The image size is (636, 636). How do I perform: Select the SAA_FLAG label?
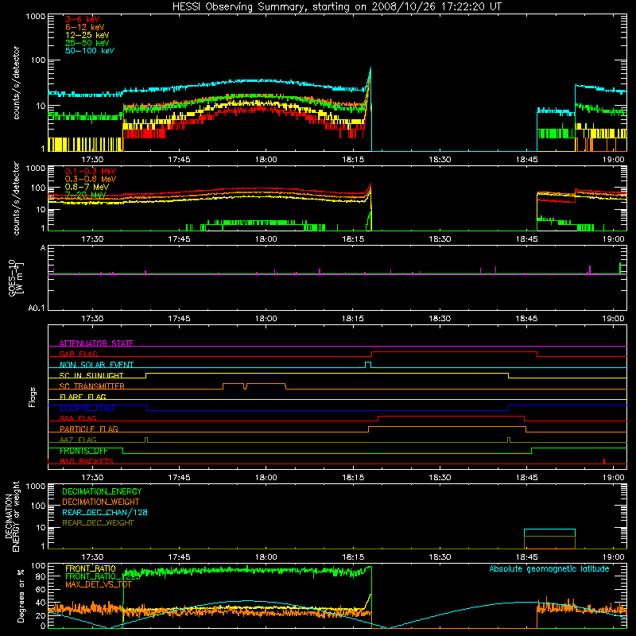[78, 418]
